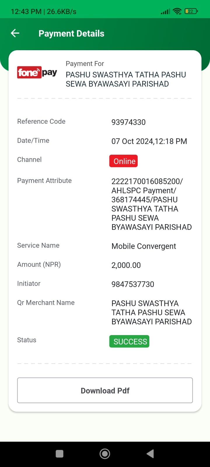The width and height of the screenshot is (210, 467).
Task: Select the amount 2,000.00 value
Action: pyautogui.click(x=126, y=265)
